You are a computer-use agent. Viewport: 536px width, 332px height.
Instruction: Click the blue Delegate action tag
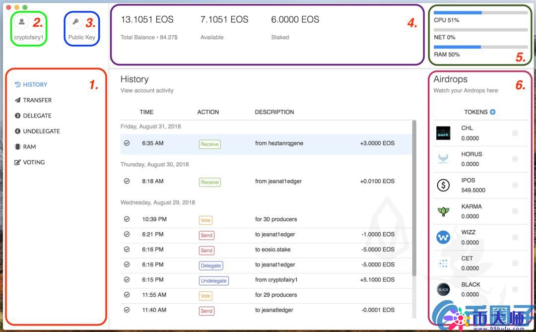point(211,266)
